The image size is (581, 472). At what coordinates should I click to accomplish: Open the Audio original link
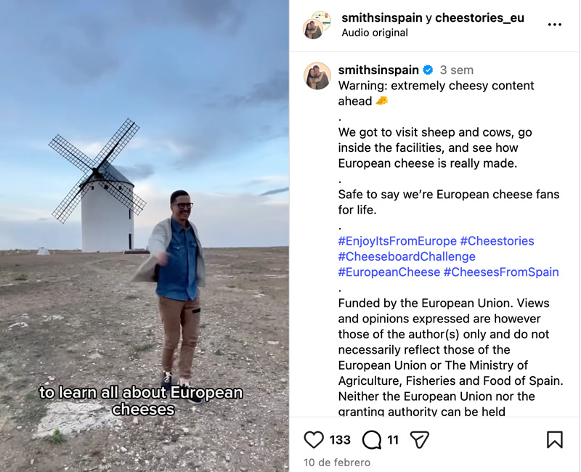pos(375,33)
